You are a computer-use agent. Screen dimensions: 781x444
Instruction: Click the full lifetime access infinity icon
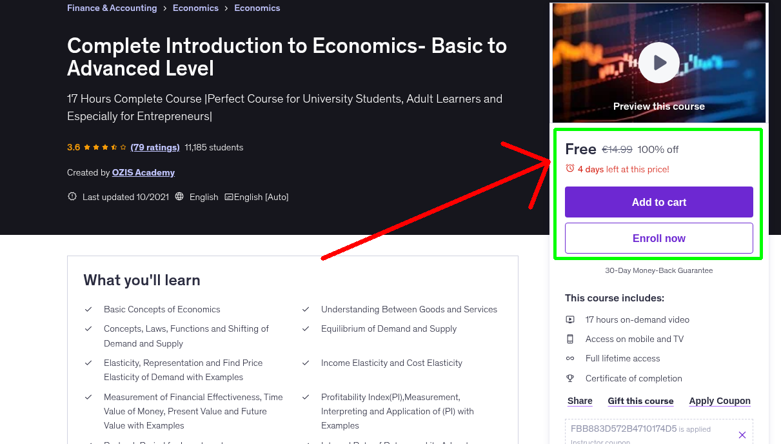point(570,358)
